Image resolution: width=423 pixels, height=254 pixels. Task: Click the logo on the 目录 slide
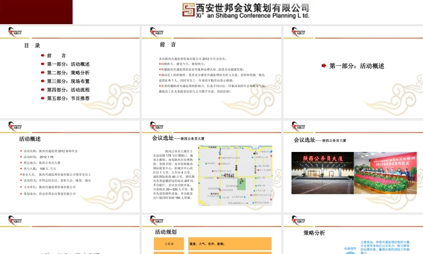15,32
